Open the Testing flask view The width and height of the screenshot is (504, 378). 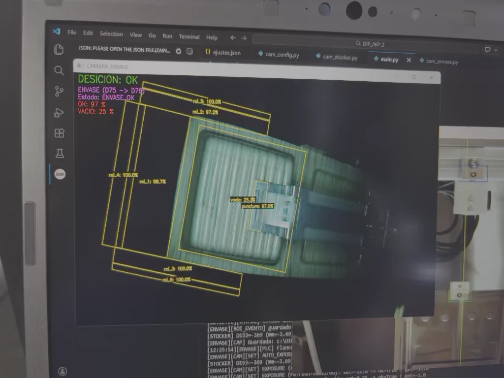[x=60, y=154]
